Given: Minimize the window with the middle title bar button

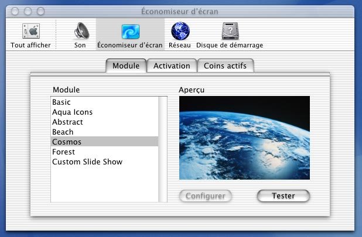Looking at the screenshot, I should point(28,11).
